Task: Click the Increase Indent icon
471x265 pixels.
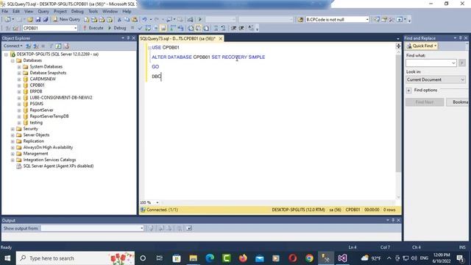Action: 241,28
